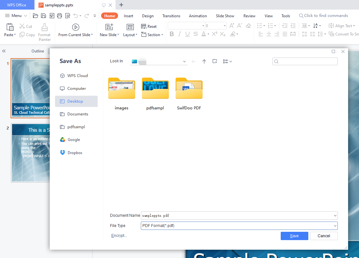Image resolution: width=359 pixels, height=258 pixels.
Task: Open the Look In location dropdown
Action: (x=184, y=61)
